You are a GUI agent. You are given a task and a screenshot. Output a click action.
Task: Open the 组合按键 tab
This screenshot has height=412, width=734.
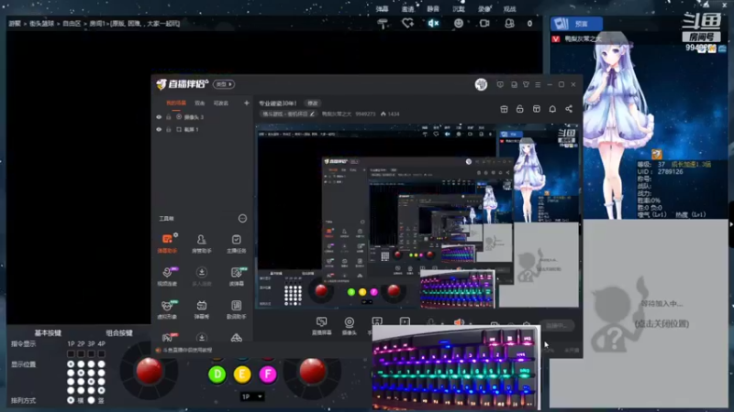119,332
